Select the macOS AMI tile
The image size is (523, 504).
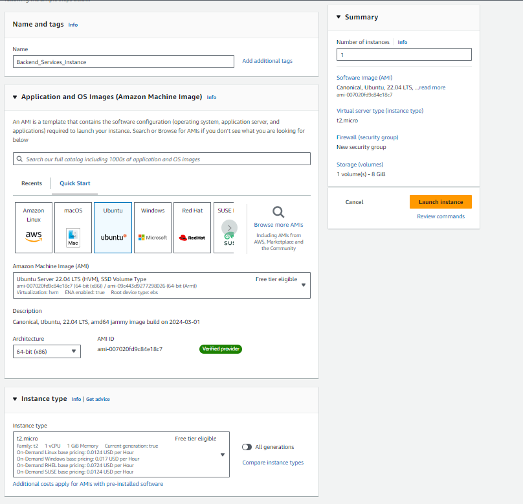click(x=73, y=227)
